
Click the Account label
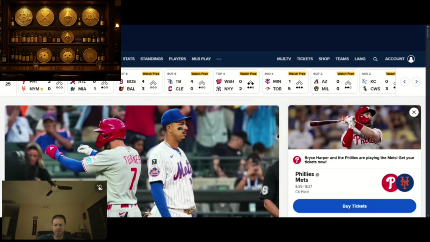click(395, 59)
